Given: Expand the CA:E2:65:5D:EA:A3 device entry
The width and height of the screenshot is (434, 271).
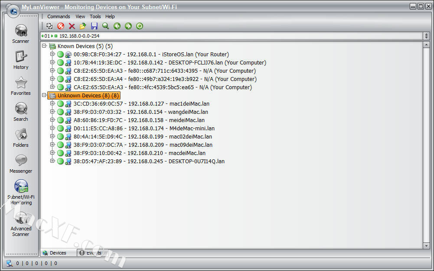Looking at the screenshot, I should click(x=52, y=87).
